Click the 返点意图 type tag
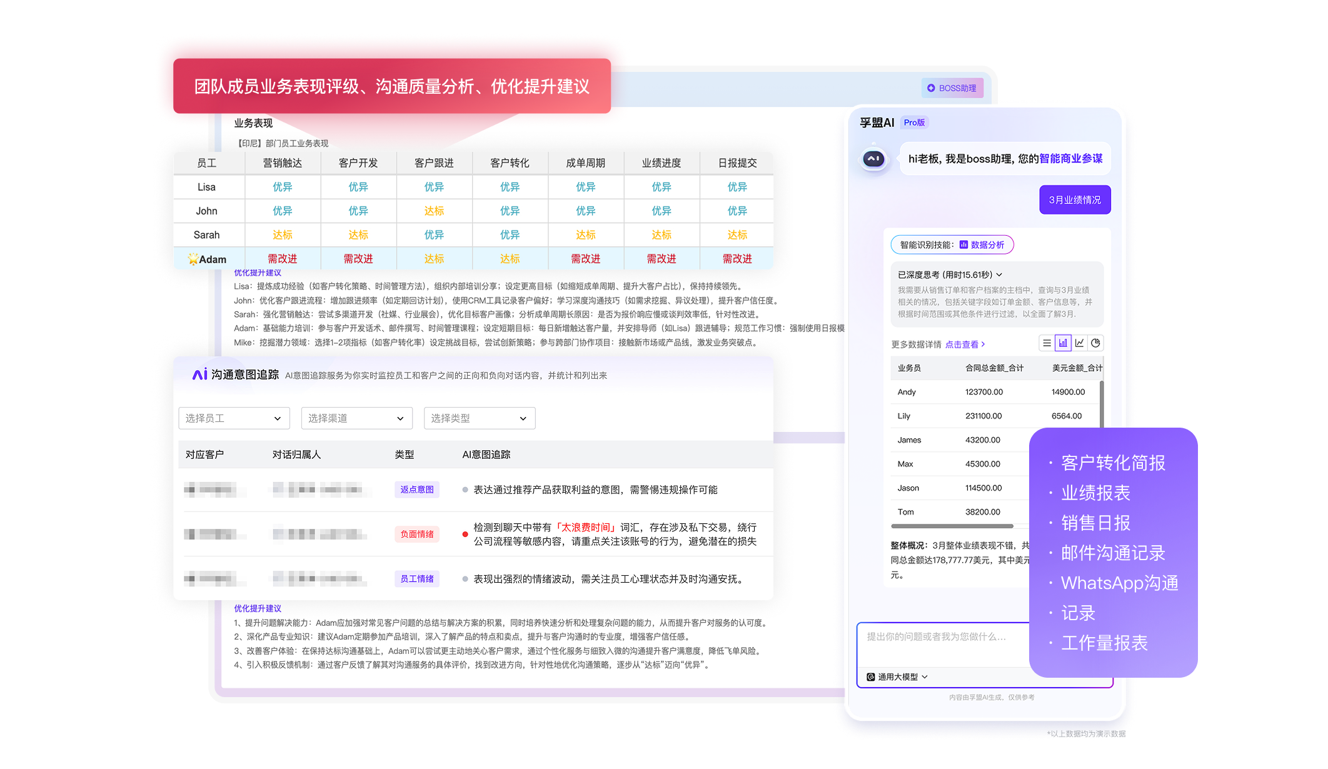 416,490
